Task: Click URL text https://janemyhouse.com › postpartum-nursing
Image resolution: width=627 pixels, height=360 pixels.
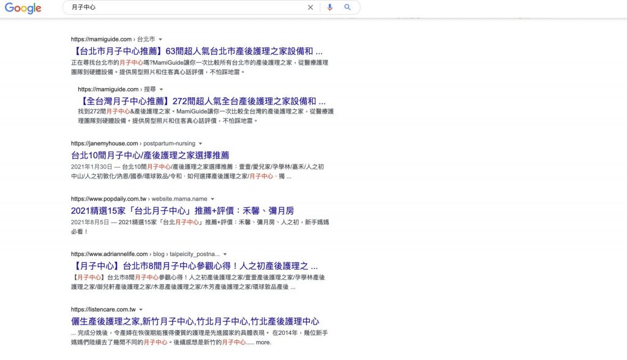Action: [x=133, y=143]
